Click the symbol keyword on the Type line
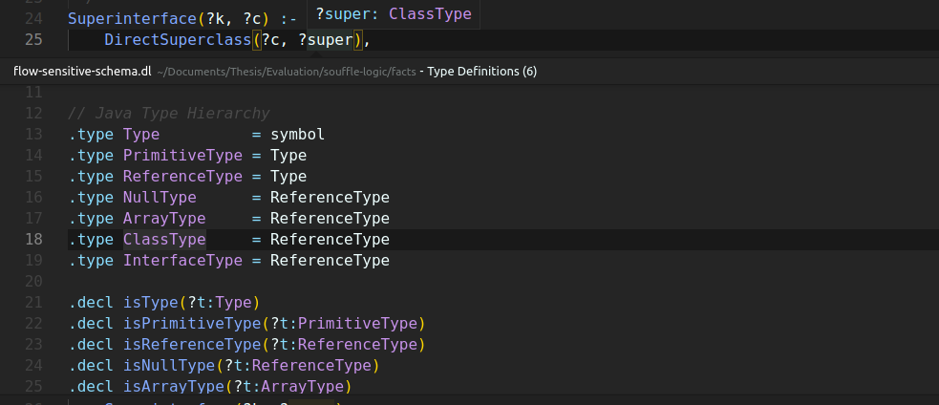This screenshot has width=939, height=405. 297,134
